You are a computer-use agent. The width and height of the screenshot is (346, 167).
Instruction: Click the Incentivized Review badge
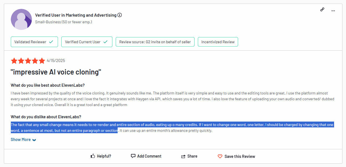(x=218, y=42)
